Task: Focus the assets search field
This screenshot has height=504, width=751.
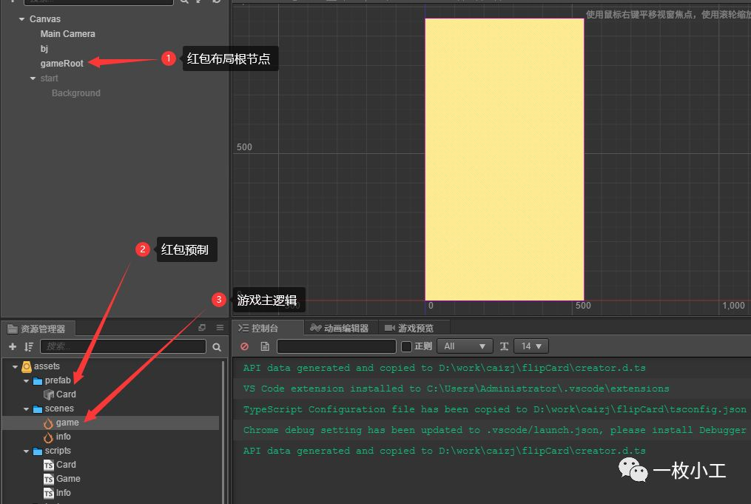Action: [x=123, y=346]
